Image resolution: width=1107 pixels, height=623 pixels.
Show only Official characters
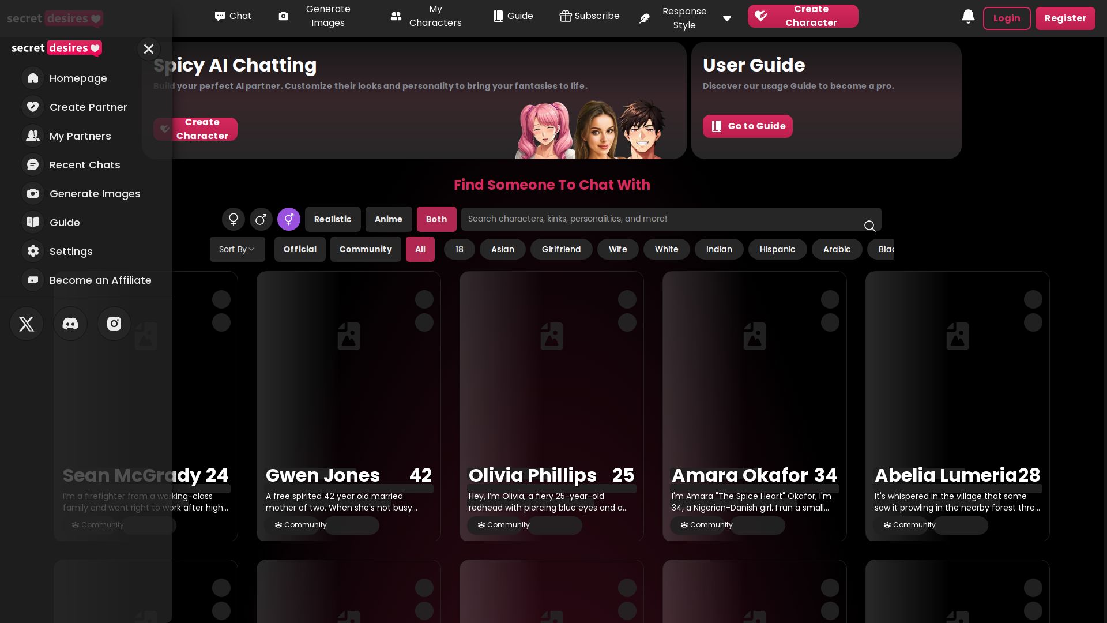click(300, 249)
